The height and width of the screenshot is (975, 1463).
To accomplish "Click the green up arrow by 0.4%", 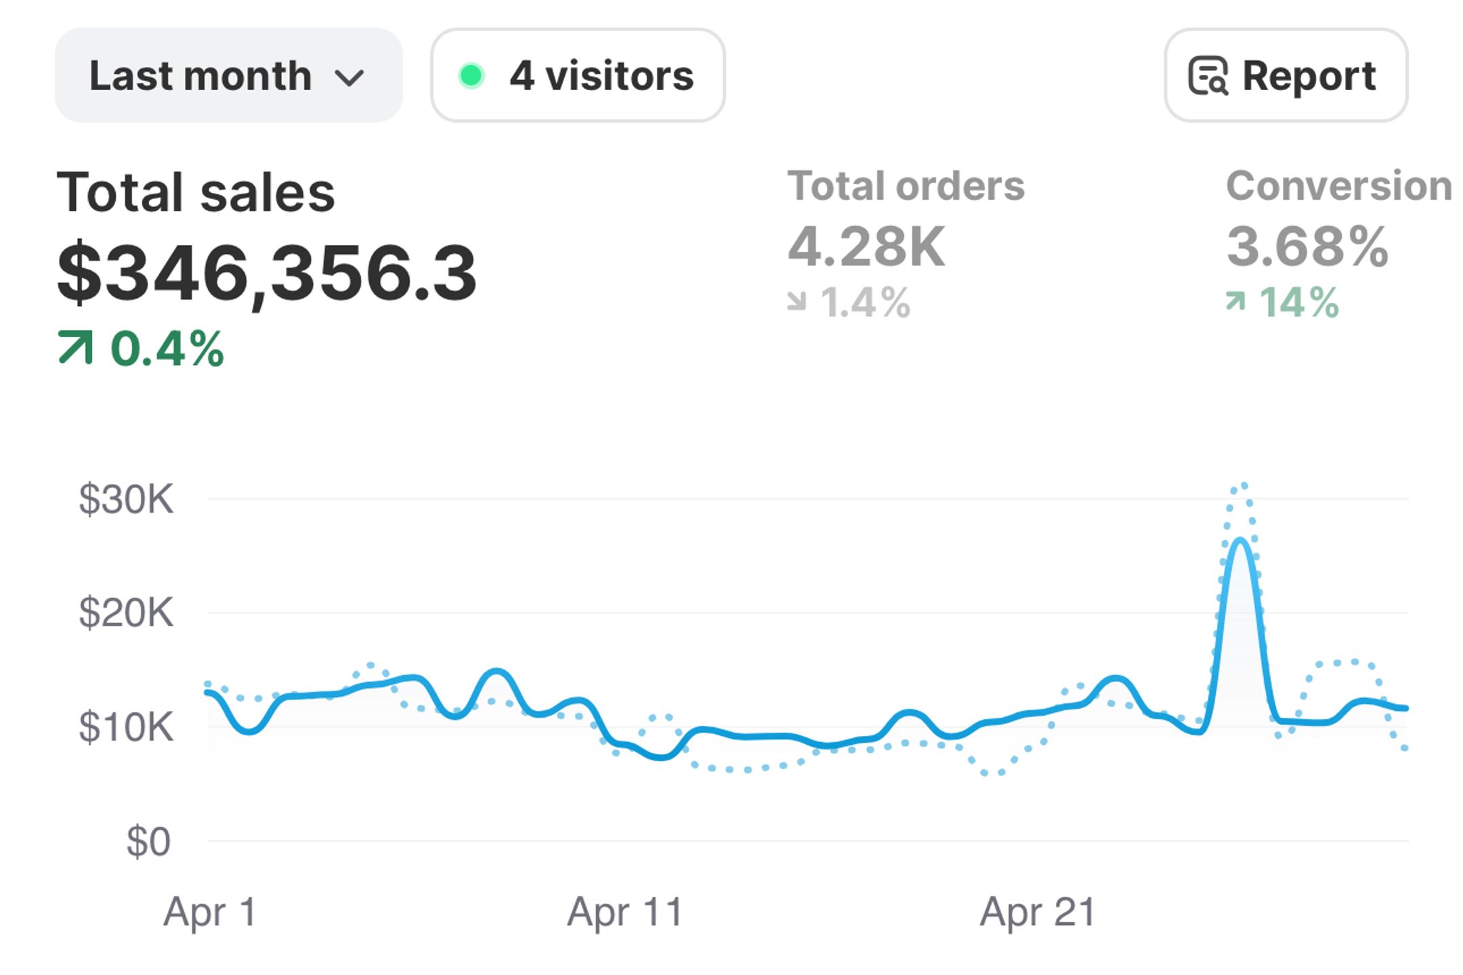I will click(x=75, y=347).
